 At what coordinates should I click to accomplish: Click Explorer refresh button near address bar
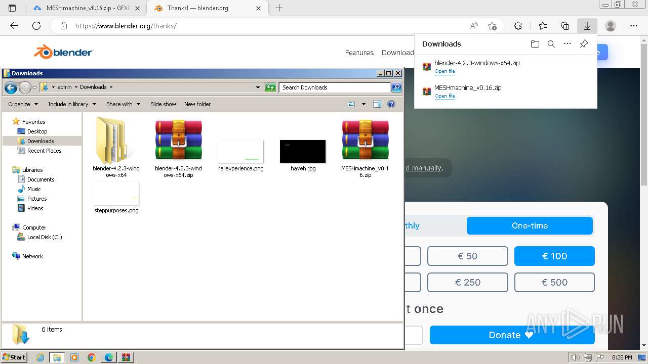[270, 87]
